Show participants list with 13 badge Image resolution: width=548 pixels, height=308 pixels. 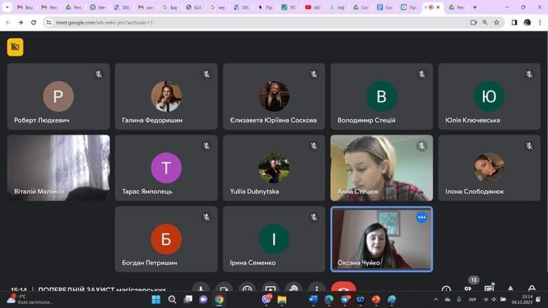click(x=468, y=288)
